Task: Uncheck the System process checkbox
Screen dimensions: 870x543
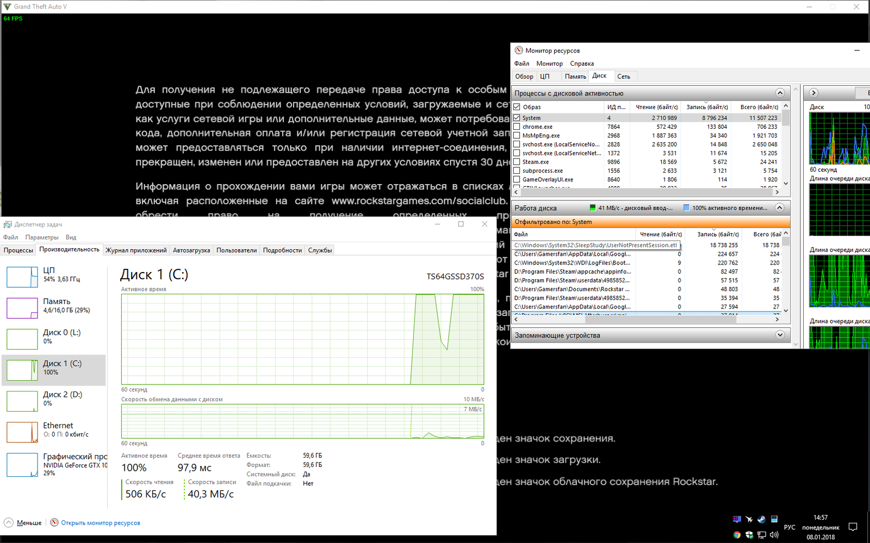Action: [517, 118]
